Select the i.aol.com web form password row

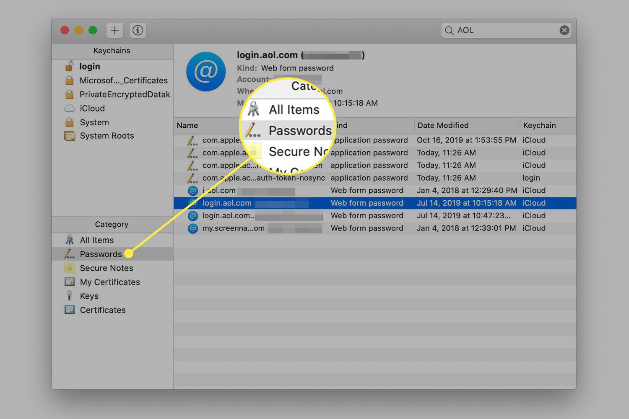[x=375, y=190]
